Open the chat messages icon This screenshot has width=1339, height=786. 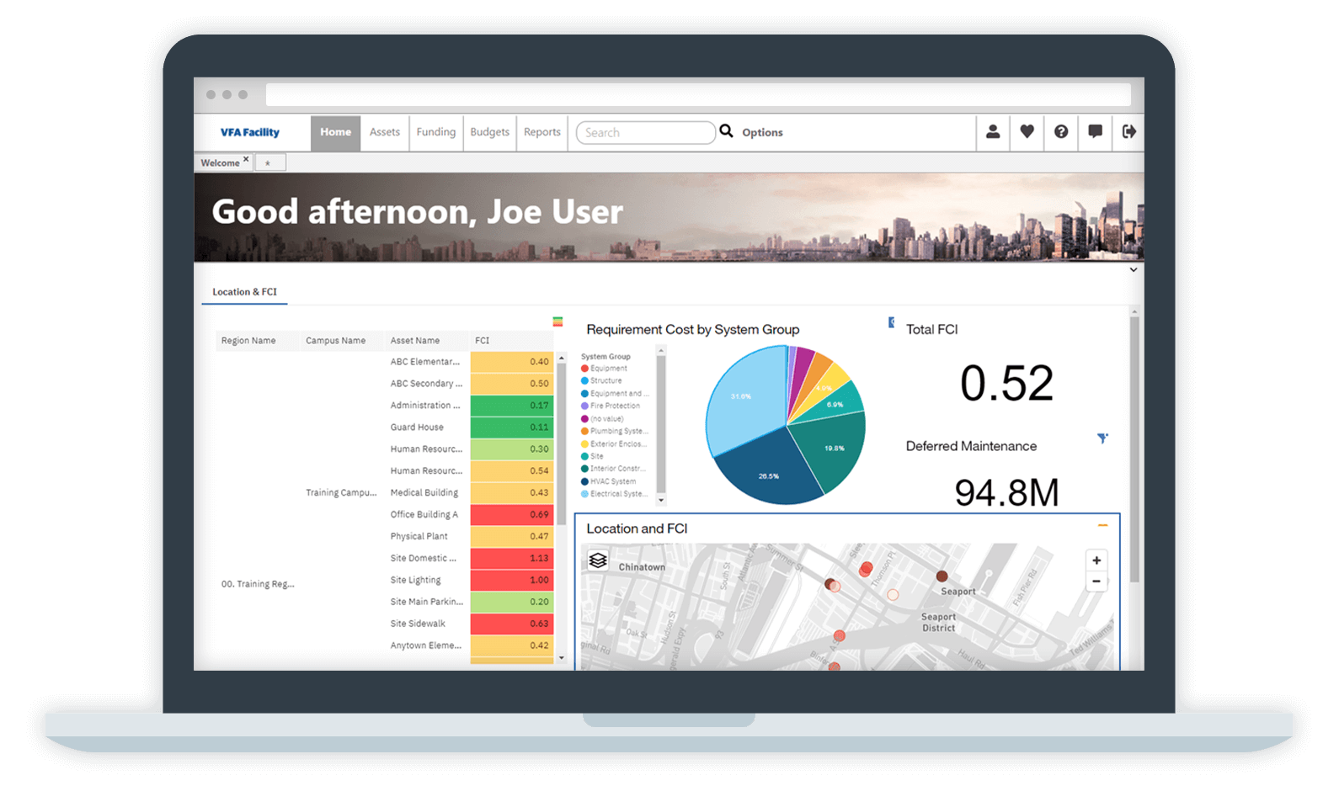[1095, 132]
